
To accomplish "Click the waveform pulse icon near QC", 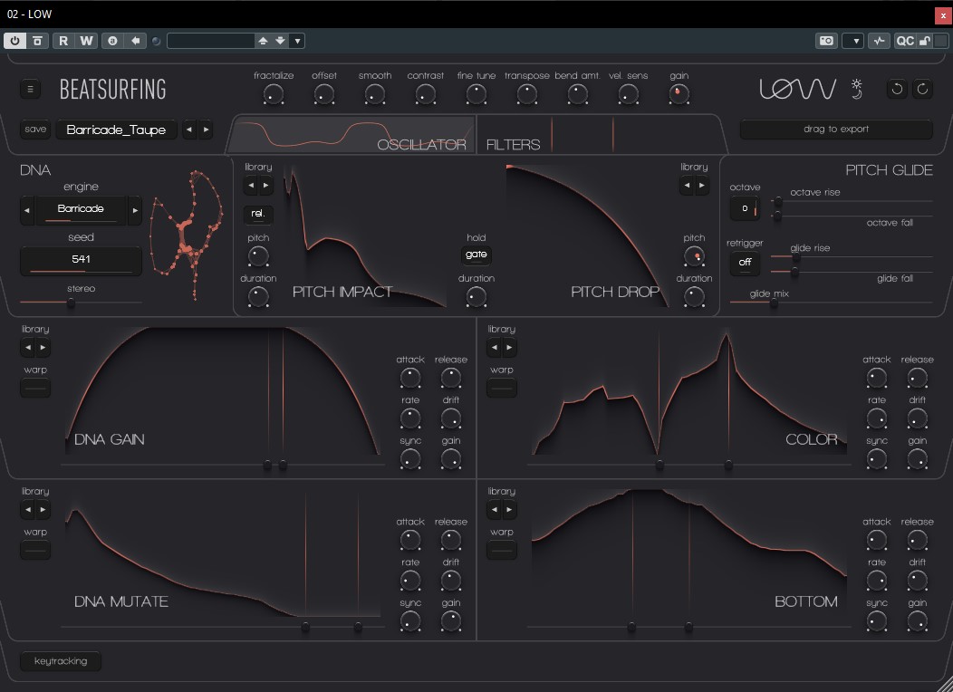I will (879, 41).
